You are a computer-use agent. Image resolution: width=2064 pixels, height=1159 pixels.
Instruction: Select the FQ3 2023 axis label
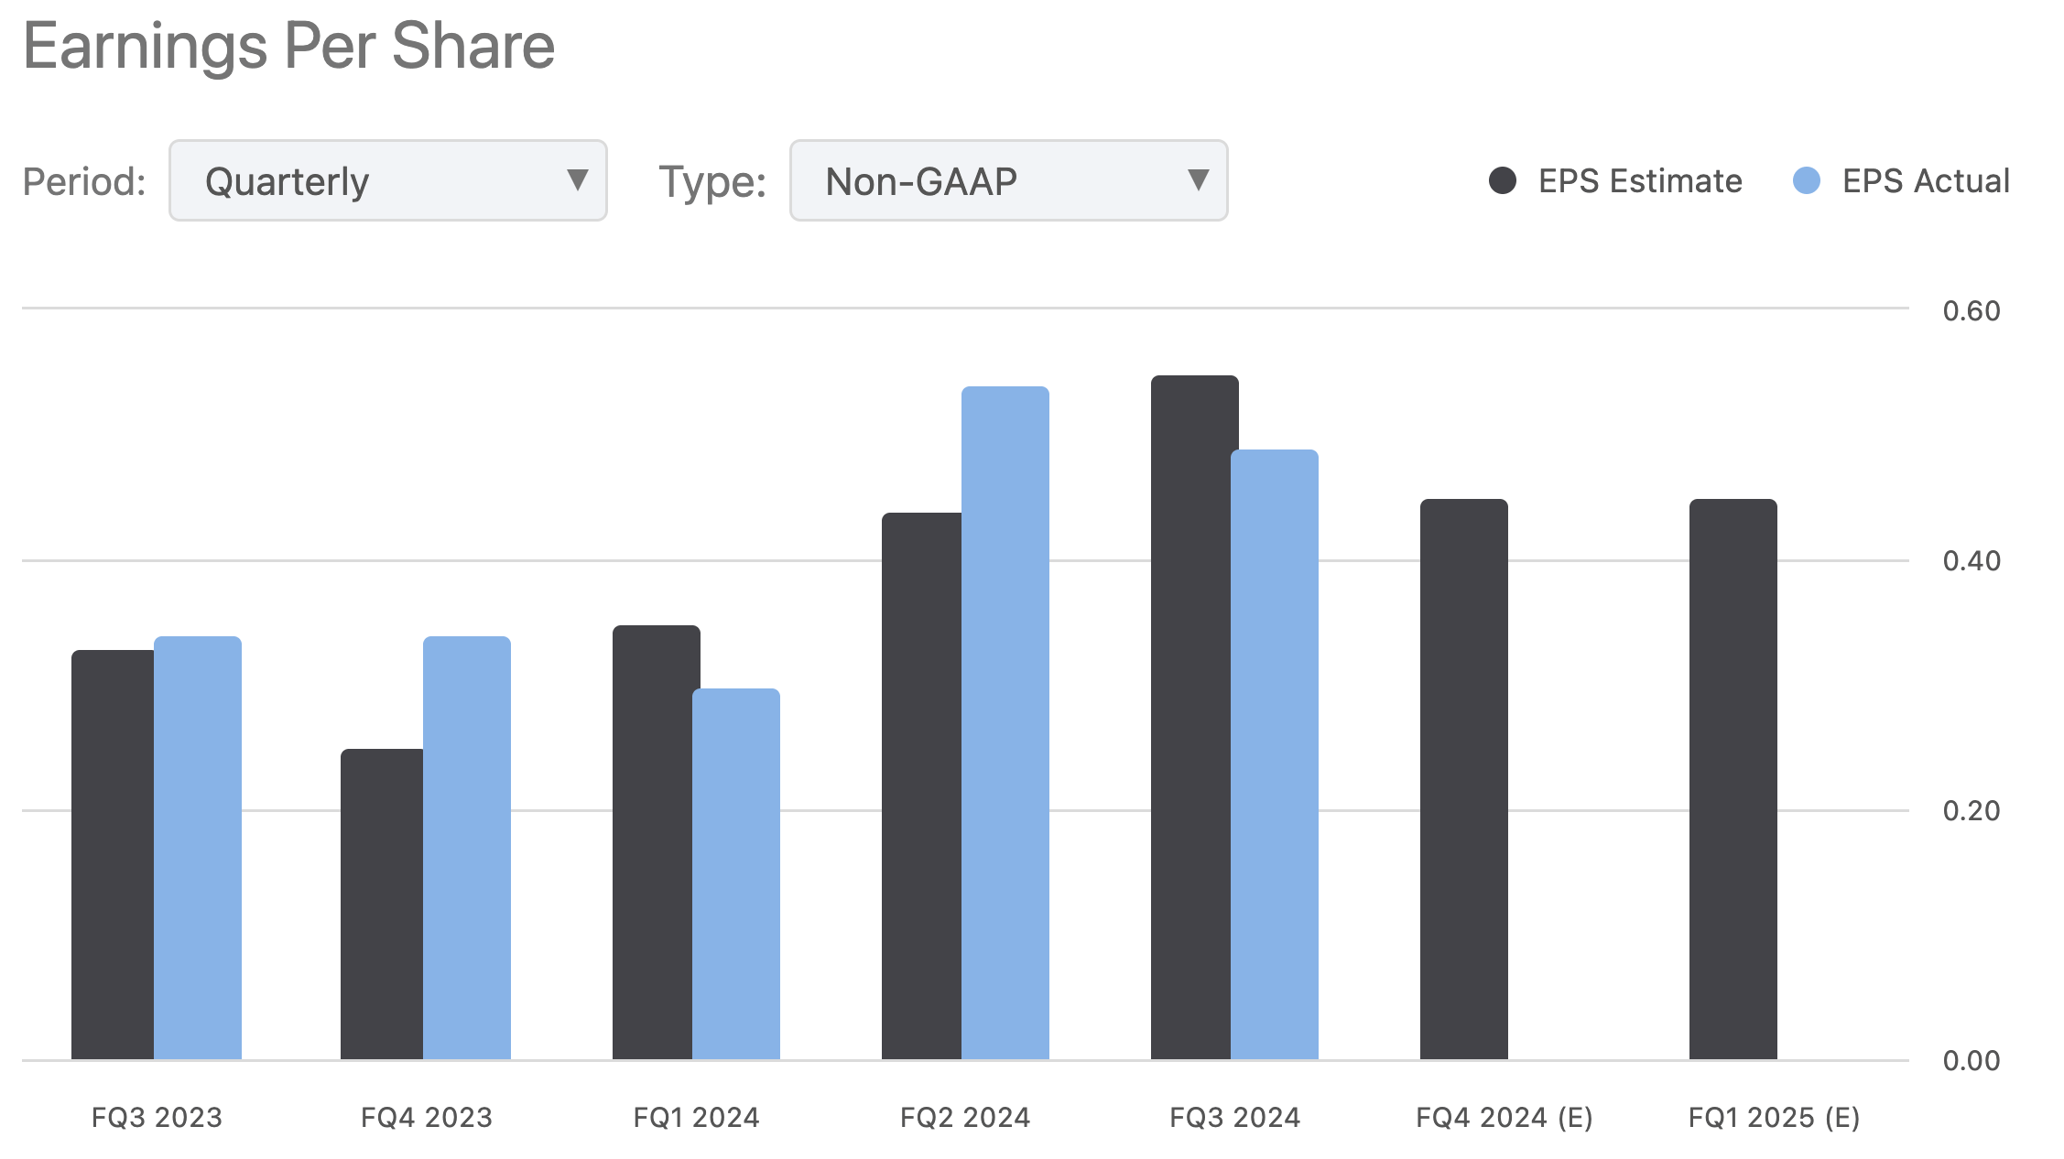(x=156, y=1117)
